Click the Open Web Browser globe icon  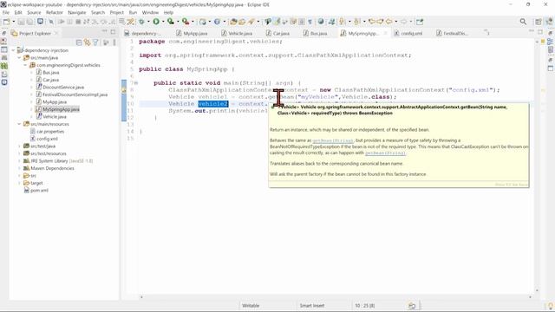pyautogui.click(x=321, y=22)
